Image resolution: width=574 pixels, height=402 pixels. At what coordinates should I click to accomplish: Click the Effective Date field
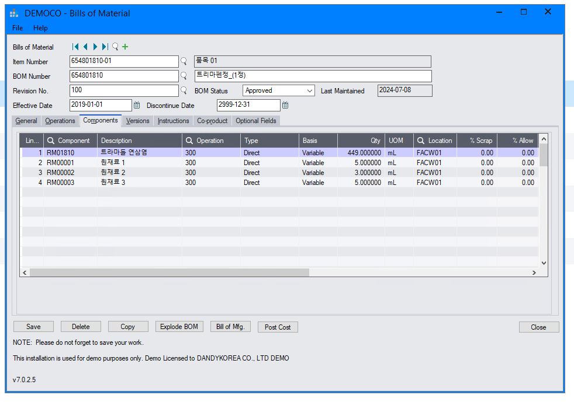(101, 105)
